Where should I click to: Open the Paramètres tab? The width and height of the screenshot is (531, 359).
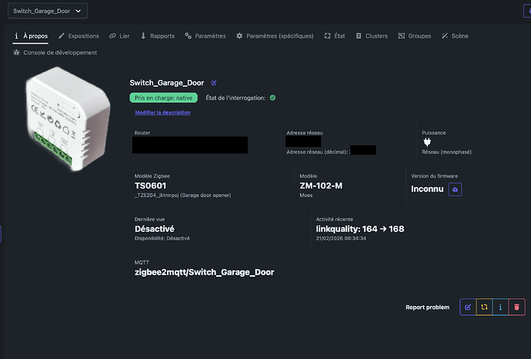[205, 36]
